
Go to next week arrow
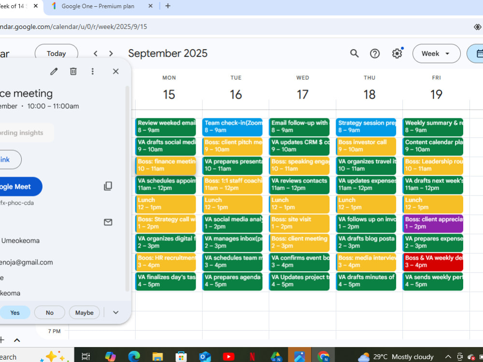pyautogui.click(x=111, y=54)
